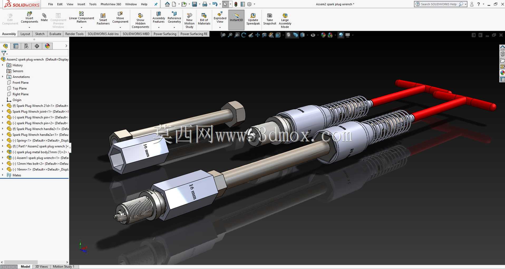Open DimXpertManager tab
Image resolution: width=505 pixels, height=269 pixels.
(37, 46)
